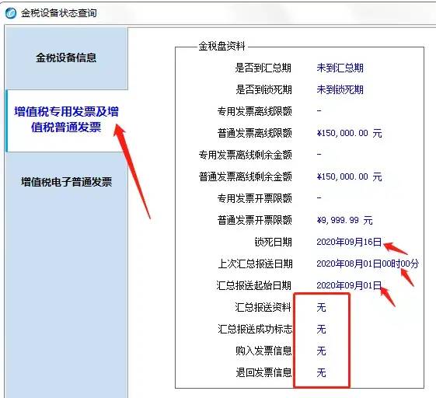The image size is (436, 398).
Task: Click the 汇总报送起始日期 value 2020年09月01日
Action: tap(349, 285)
